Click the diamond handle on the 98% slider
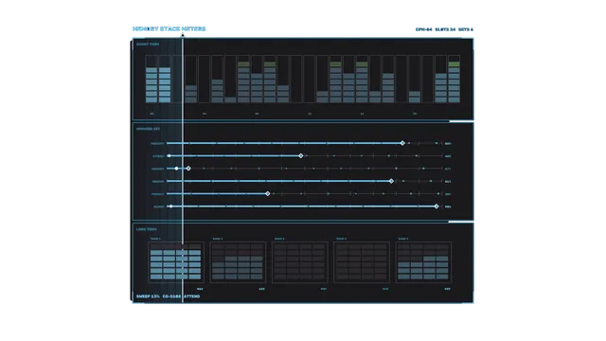Image resolution: width=606 pixels, height=341 pixels. pos(437,206)
